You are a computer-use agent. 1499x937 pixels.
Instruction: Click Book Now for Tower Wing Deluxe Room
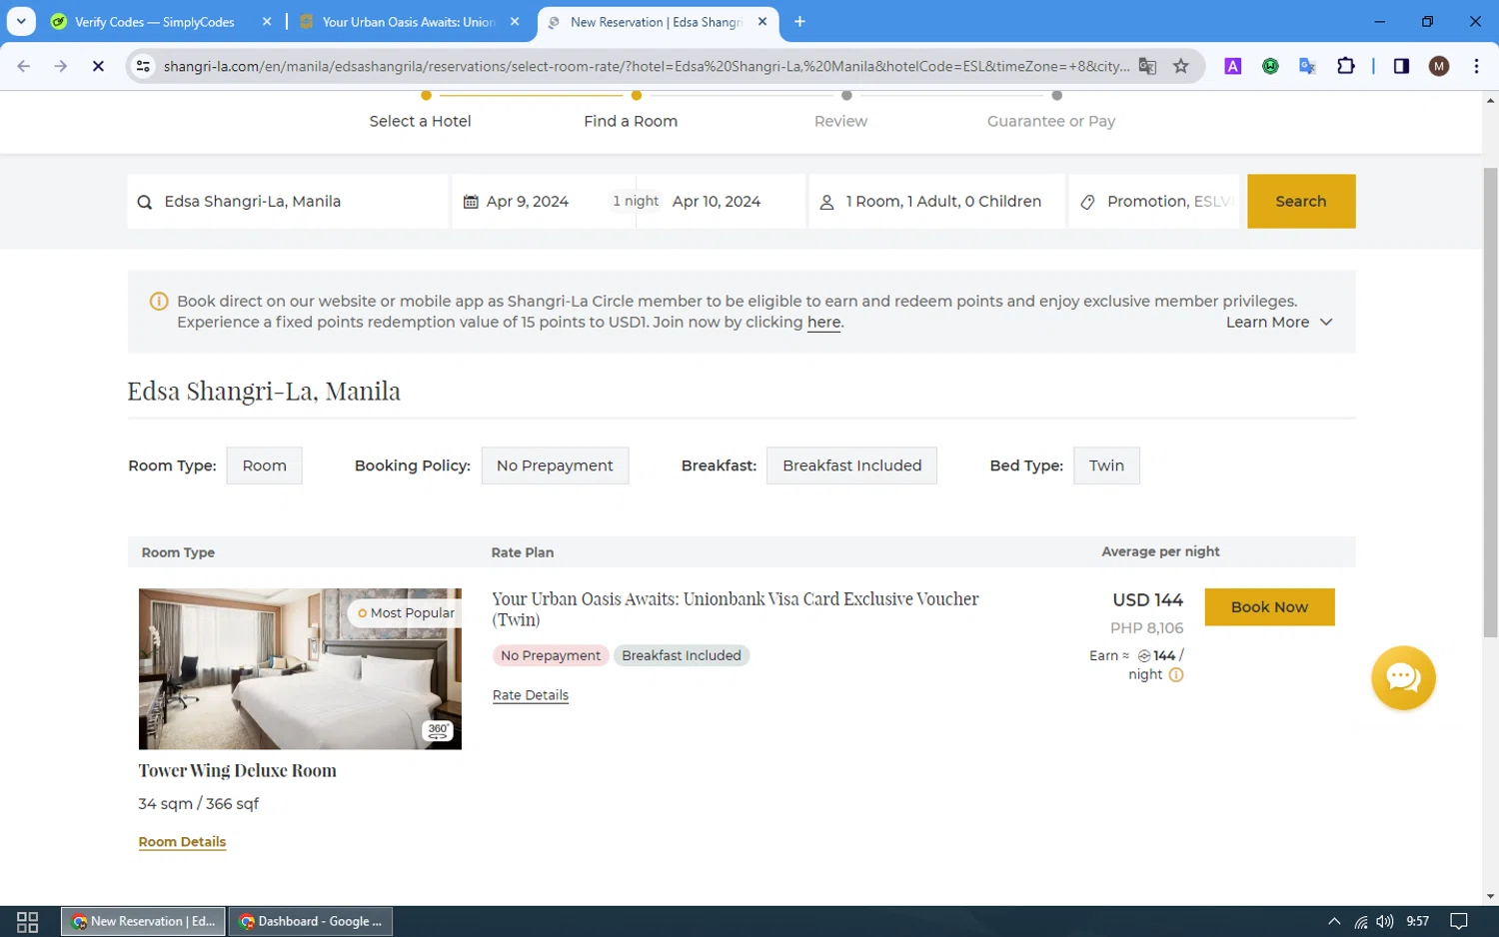1269,607
